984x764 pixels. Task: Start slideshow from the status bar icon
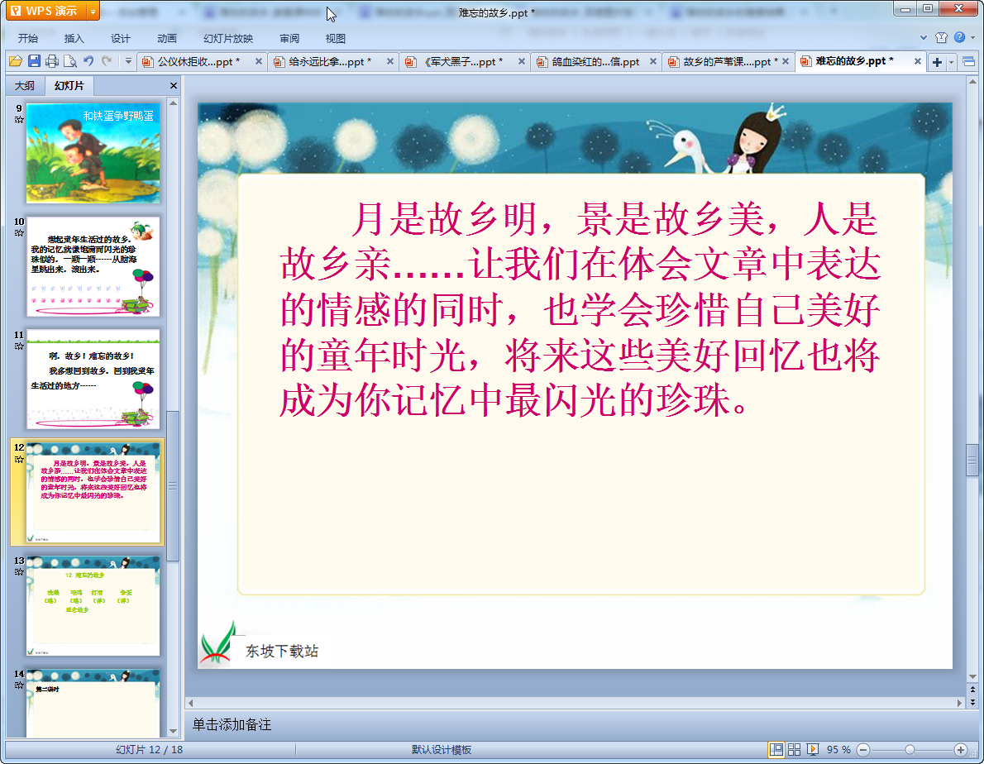pyautogui.click(x=813, y=749)
